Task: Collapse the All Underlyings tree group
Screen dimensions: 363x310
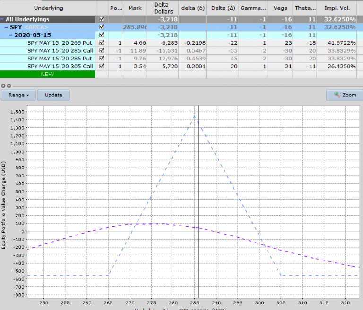Action: (x=3, y=19)
